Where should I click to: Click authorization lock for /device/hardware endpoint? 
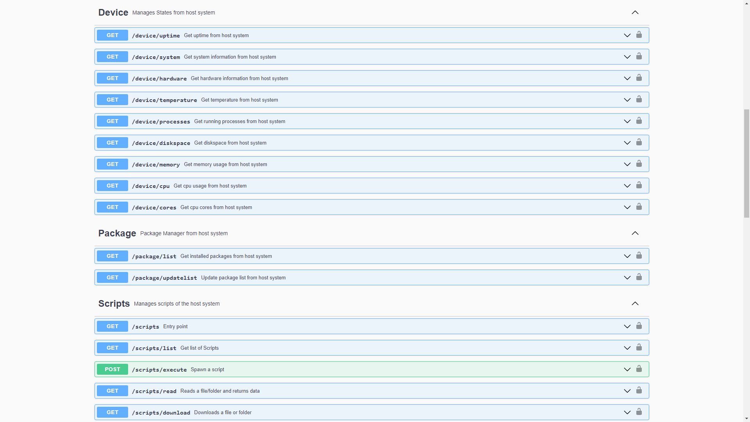pyautogui.click(x=639, y=78)
